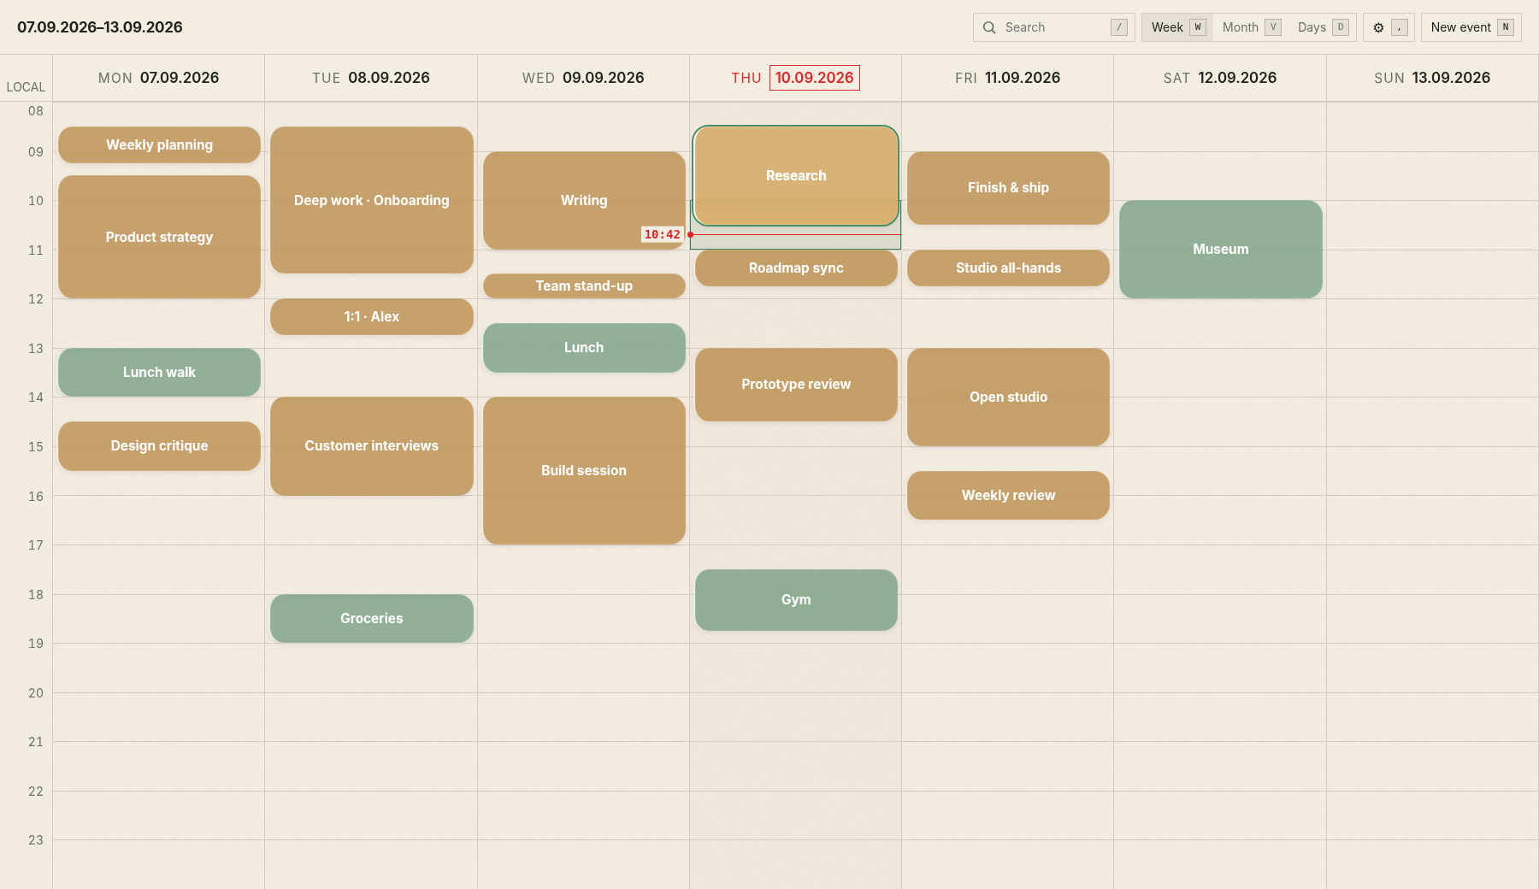Open the Weekly planning event

pyautogui.click(x=159, y=144)
